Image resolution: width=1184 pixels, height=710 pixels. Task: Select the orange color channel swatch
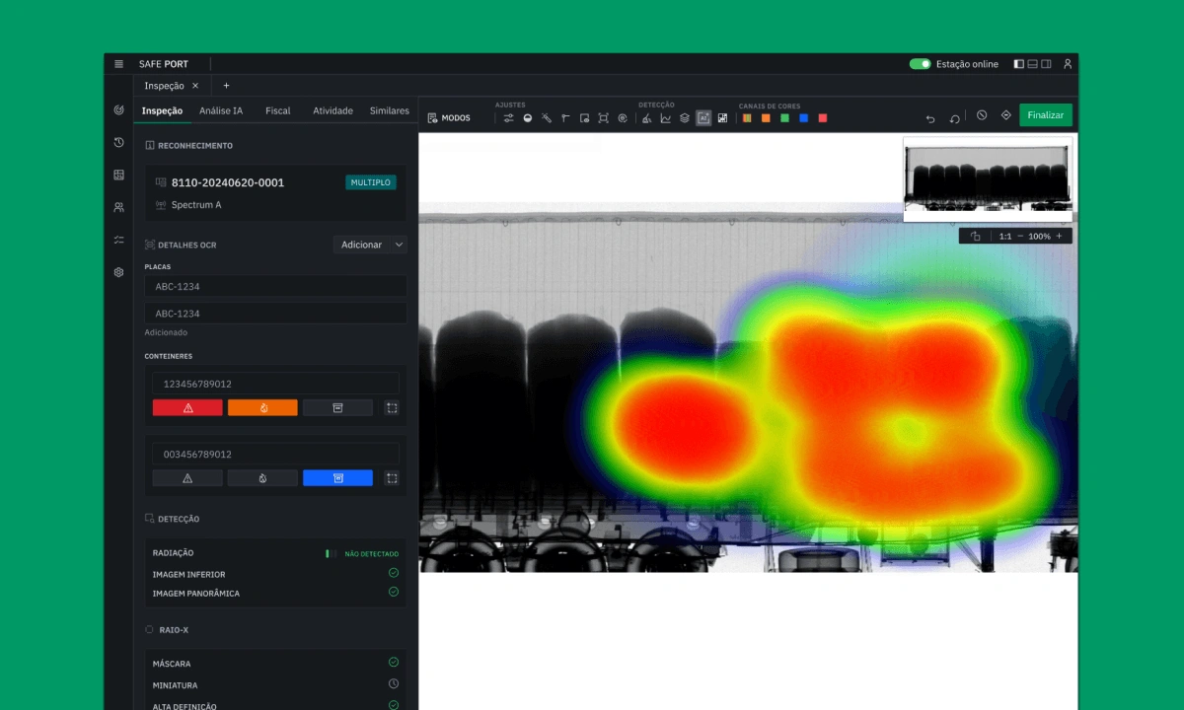[766, 118]
